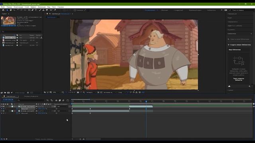The height and width of the screenshot is (143, 255).
Task: Hide the first layer using its eye icon
Action: click(2, 106)
